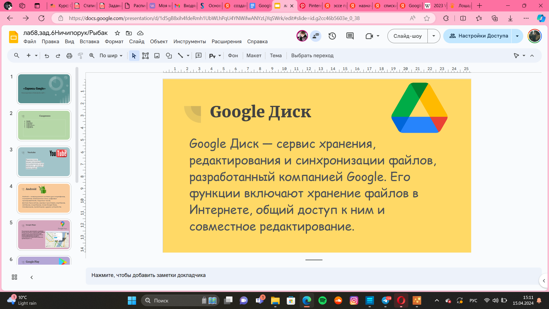Expand the access settings dropdown arrow

tap(517, 36)
